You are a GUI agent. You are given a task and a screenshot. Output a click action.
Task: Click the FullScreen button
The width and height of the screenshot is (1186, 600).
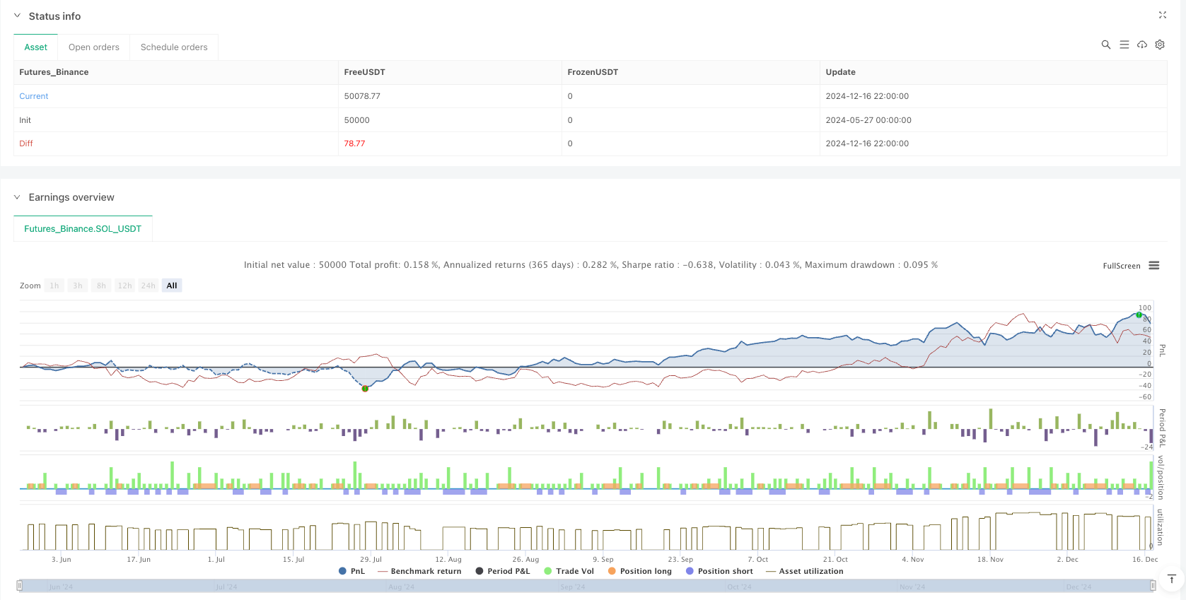pyautogui.click(x=1121, y=266)
